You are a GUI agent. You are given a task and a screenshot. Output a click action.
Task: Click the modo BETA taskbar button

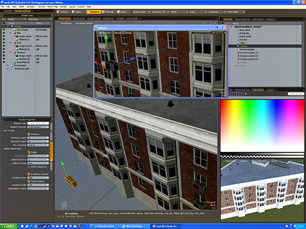166,226
